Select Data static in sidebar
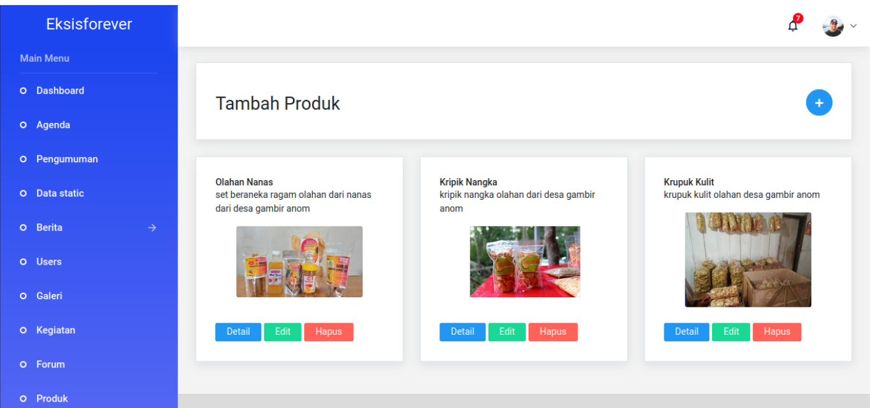Screen dimensions: 870x408 tap(60, 193)
